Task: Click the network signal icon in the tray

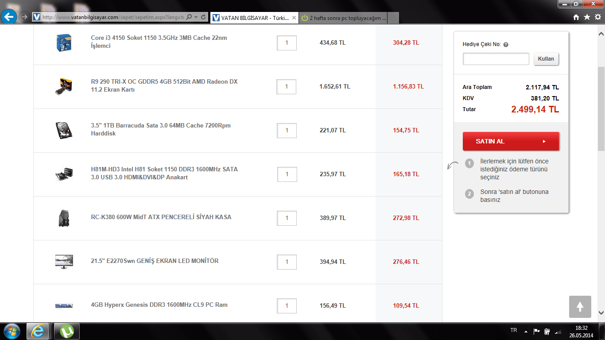Action: click(558, 331)
